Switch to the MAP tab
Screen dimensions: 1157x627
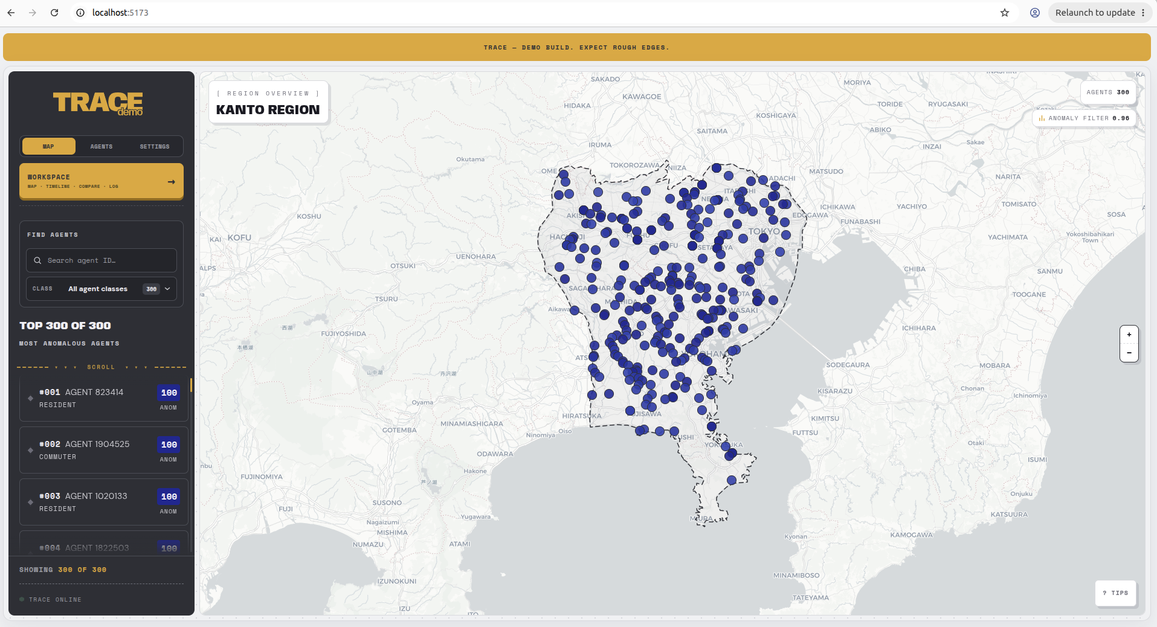pyautogui.click(x=48, y=146)
